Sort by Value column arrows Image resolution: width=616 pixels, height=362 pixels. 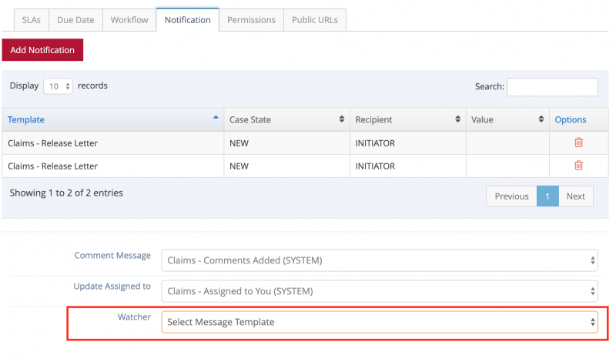541,119
